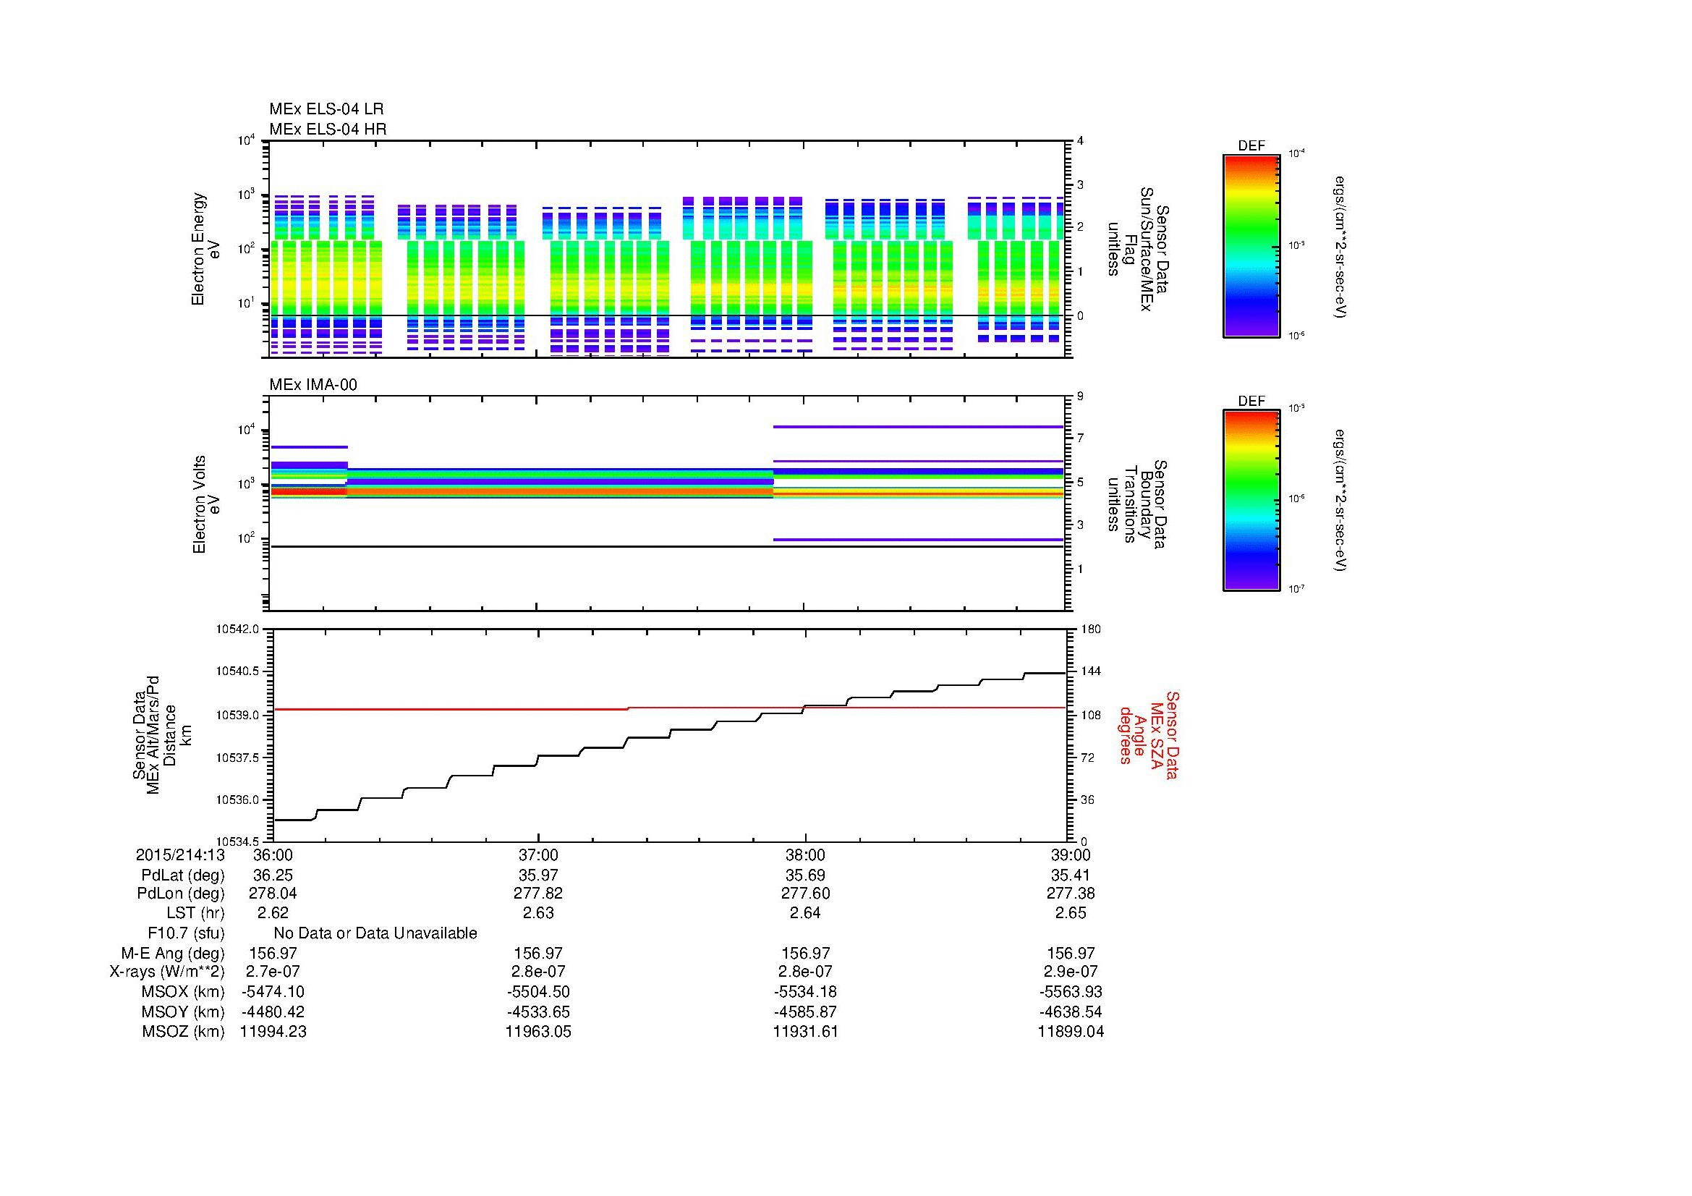Screen dimensions: 1692x1196
Task: Click the 'MSOY (km)' row label
Action: click(183, 1011)
